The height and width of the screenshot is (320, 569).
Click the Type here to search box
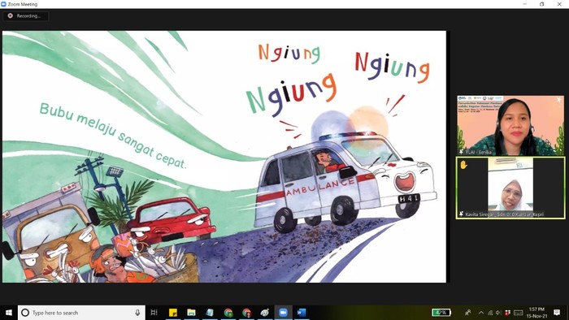tap(81, 313)
